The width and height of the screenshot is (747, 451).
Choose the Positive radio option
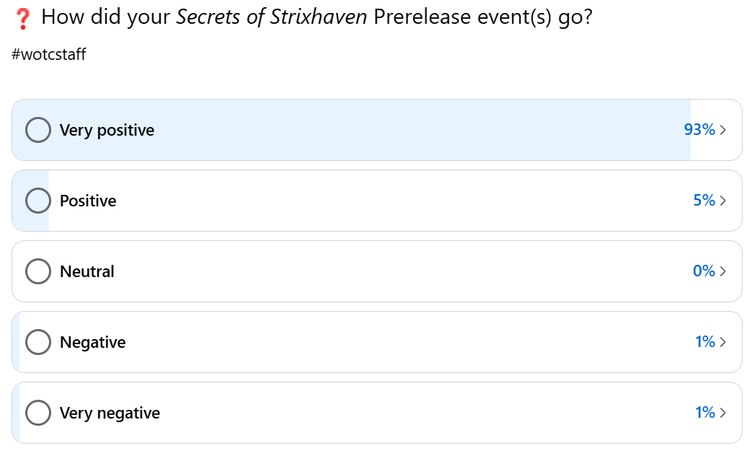pyautogui.click(x=38, y=201)
